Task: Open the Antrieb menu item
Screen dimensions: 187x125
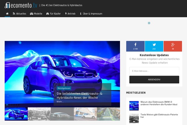Action: click(x=70, y=14)
